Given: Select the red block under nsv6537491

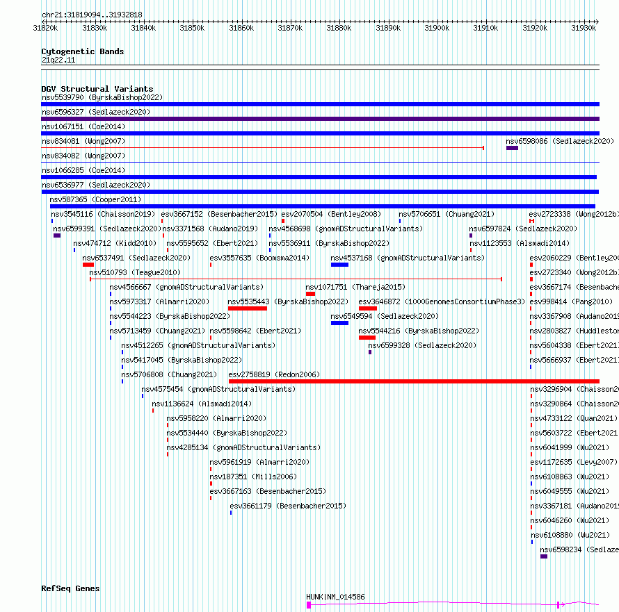Looking at the screenshot, I should [88, 265].
